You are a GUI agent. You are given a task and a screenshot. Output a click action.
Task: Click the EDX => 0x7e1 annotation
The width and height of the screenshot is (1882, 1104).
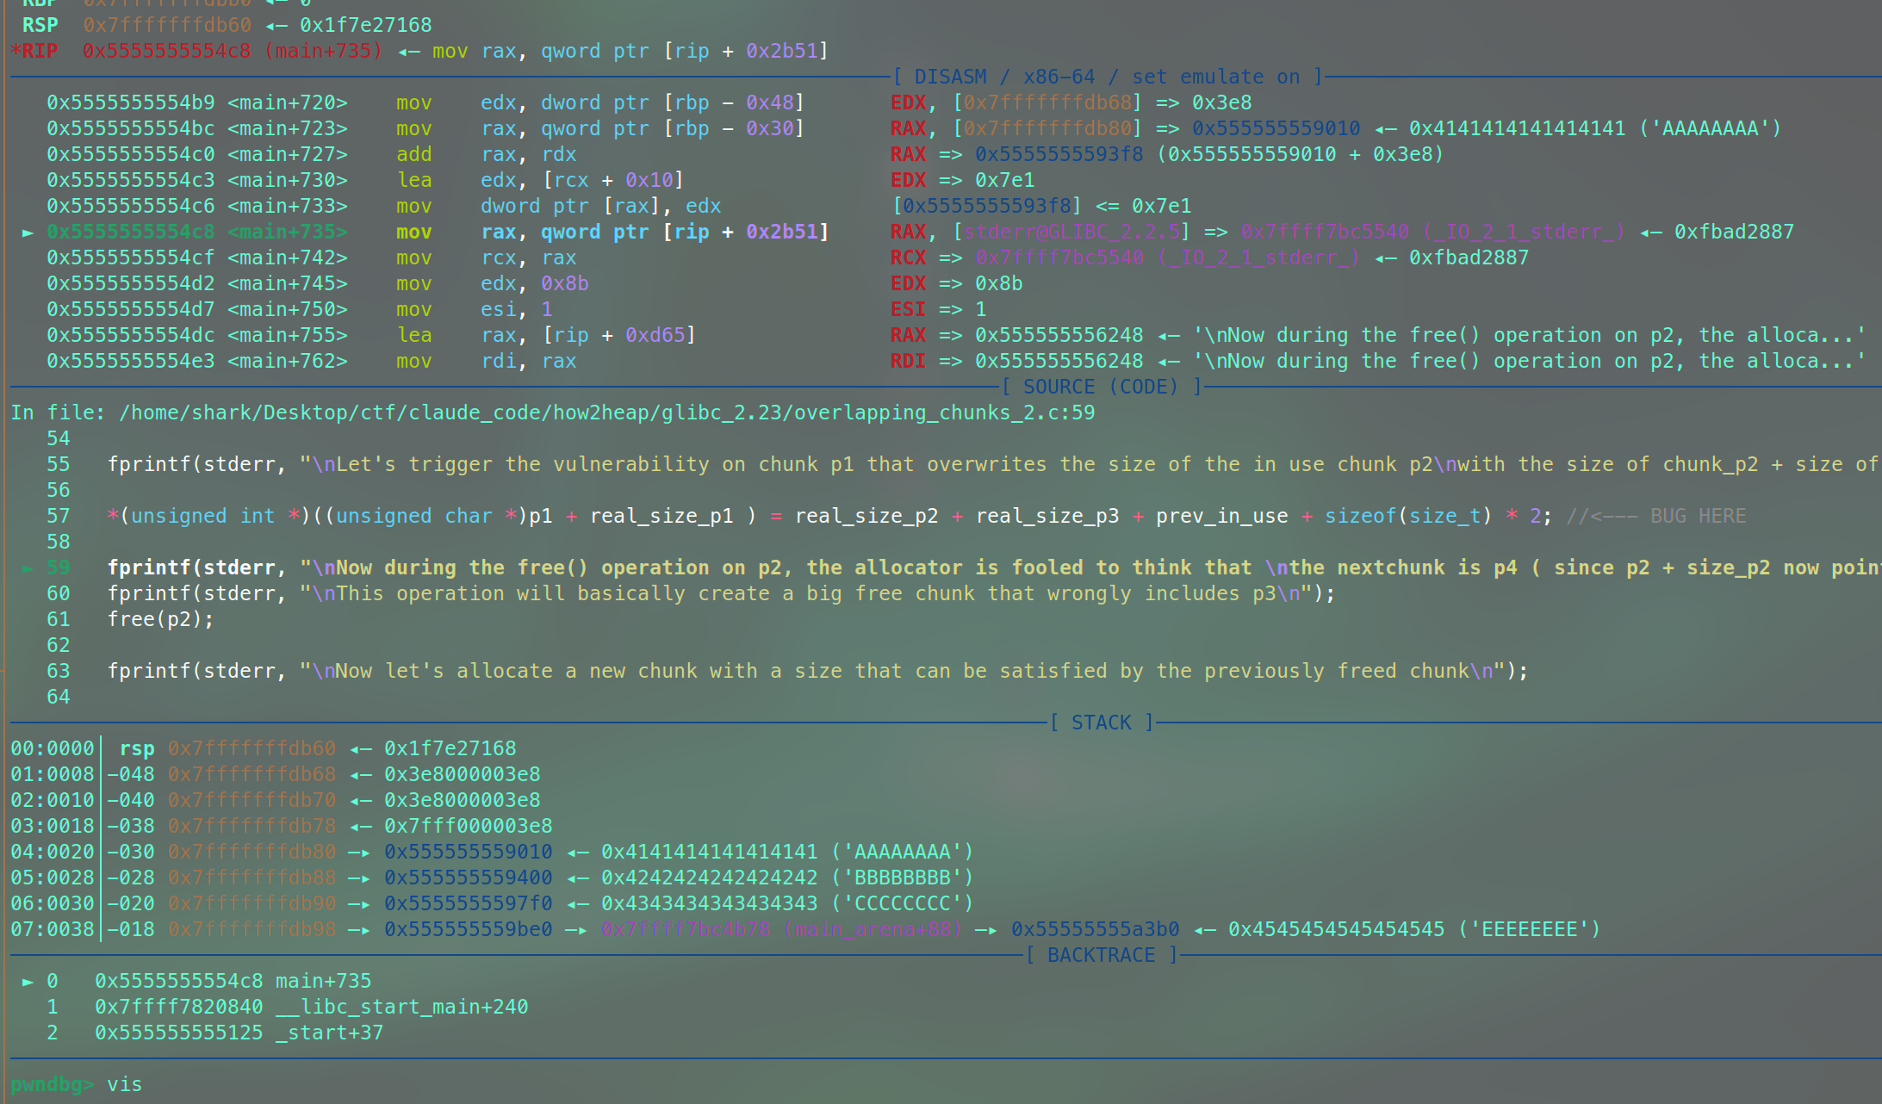pos(962,180)
